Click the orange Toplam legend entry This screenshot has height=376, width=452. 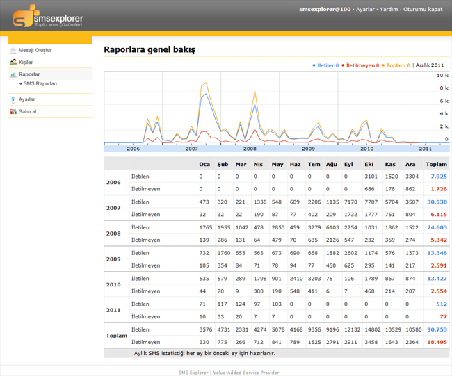[x=398, y=65]
